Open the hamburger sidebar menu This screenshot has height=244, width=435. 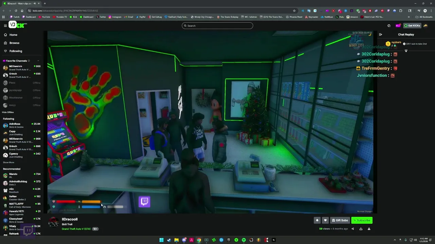click(5, 25)
